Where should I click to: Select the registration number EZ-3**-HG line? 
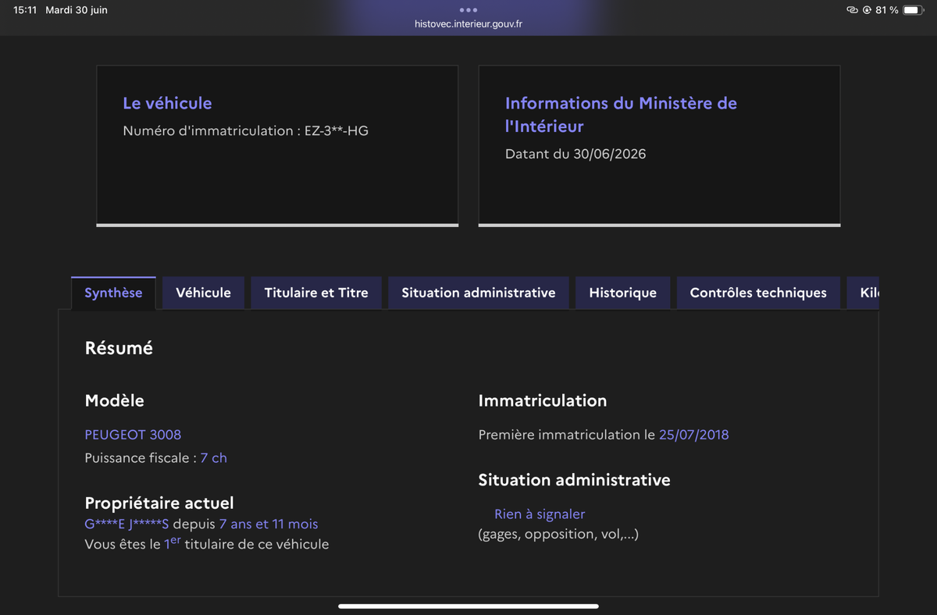pos(245,130)
